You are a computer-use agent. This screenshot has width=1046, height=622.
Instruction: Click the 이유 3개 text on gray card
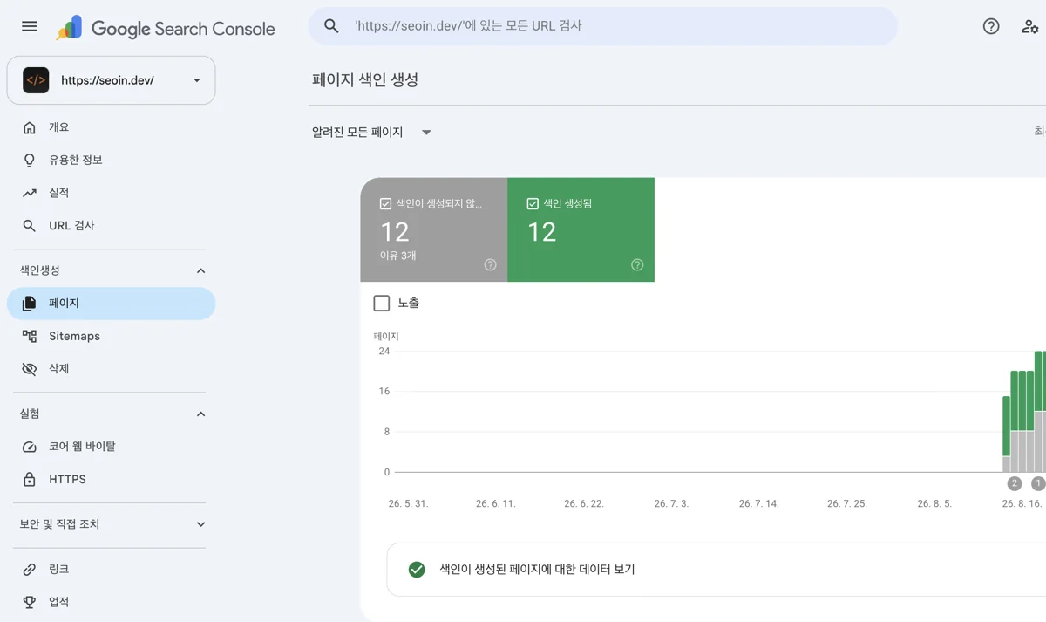398,256
